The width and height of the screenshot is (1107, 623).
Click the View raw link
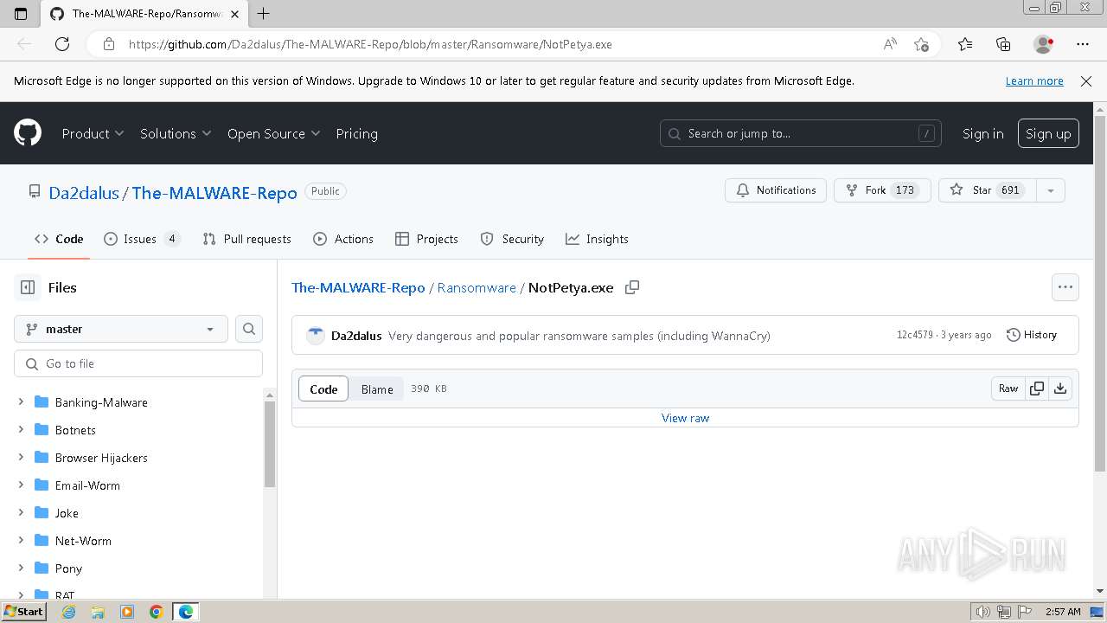coord(685,418)
